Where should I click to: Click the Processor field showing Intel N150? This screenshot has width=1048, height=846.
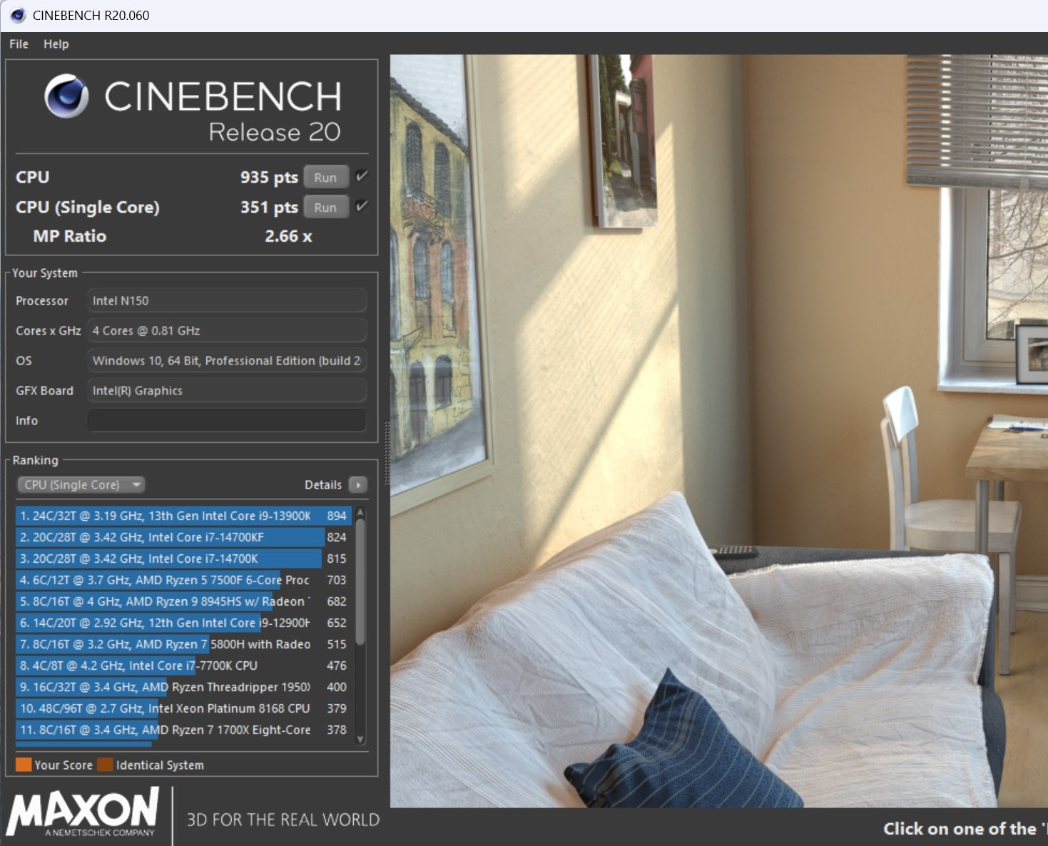[227, 300]
